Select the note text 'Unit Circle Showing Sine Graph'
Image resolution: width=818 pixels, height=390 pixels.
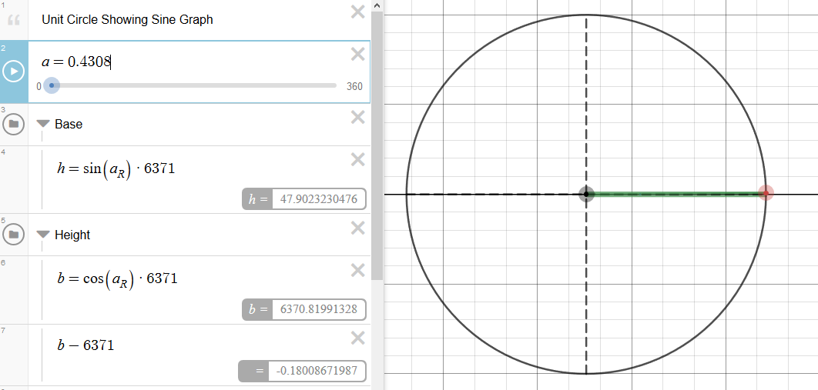[127, 20]
